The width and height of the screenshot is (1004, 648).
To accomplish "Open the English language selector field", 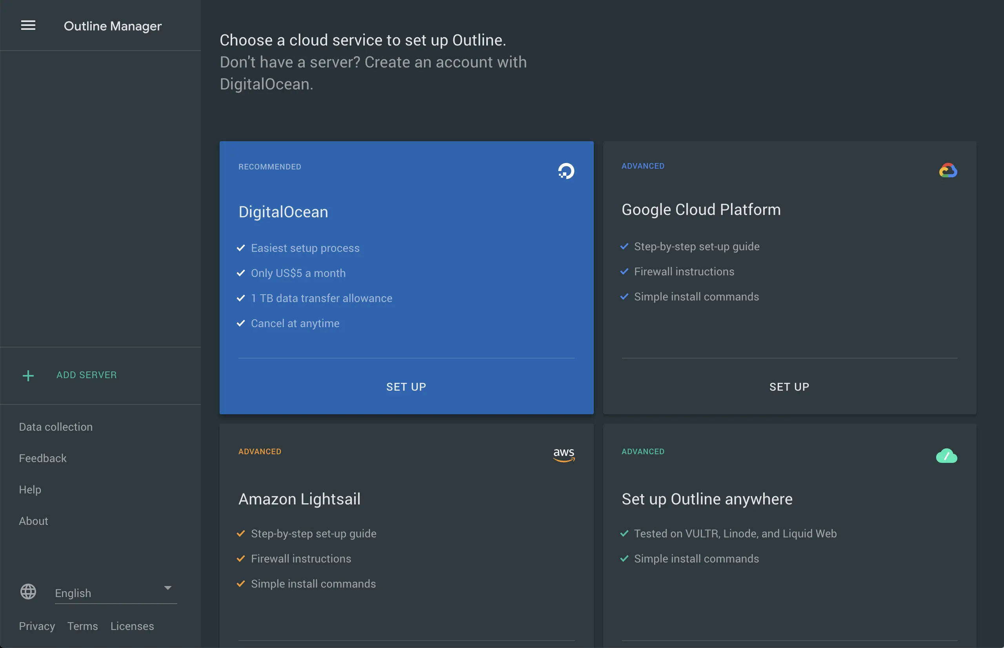I will pos(116,592).
